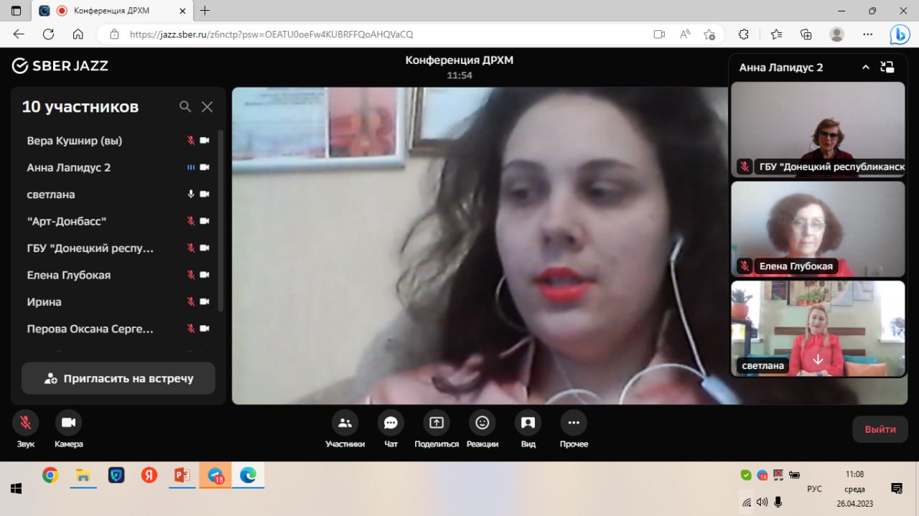Viewport: 919px width, 516px height.
Task: Open the Реакции emoji button
Action: click(x=482, y=423)
